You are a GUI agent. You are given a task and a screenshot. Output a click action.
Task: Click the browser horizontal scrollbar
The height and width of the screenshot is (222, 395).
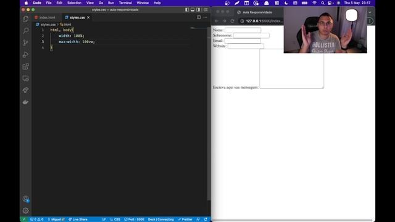[x=292, y=220]
